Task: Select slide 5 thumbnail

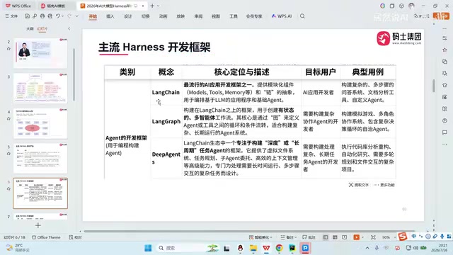Action: 40,158
